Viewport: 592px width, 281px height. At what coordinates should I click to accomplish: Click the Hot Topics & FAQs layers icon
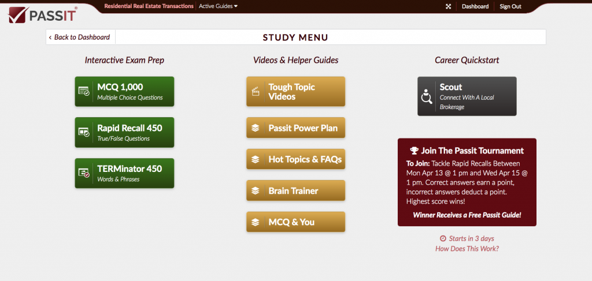pos(256,159)
